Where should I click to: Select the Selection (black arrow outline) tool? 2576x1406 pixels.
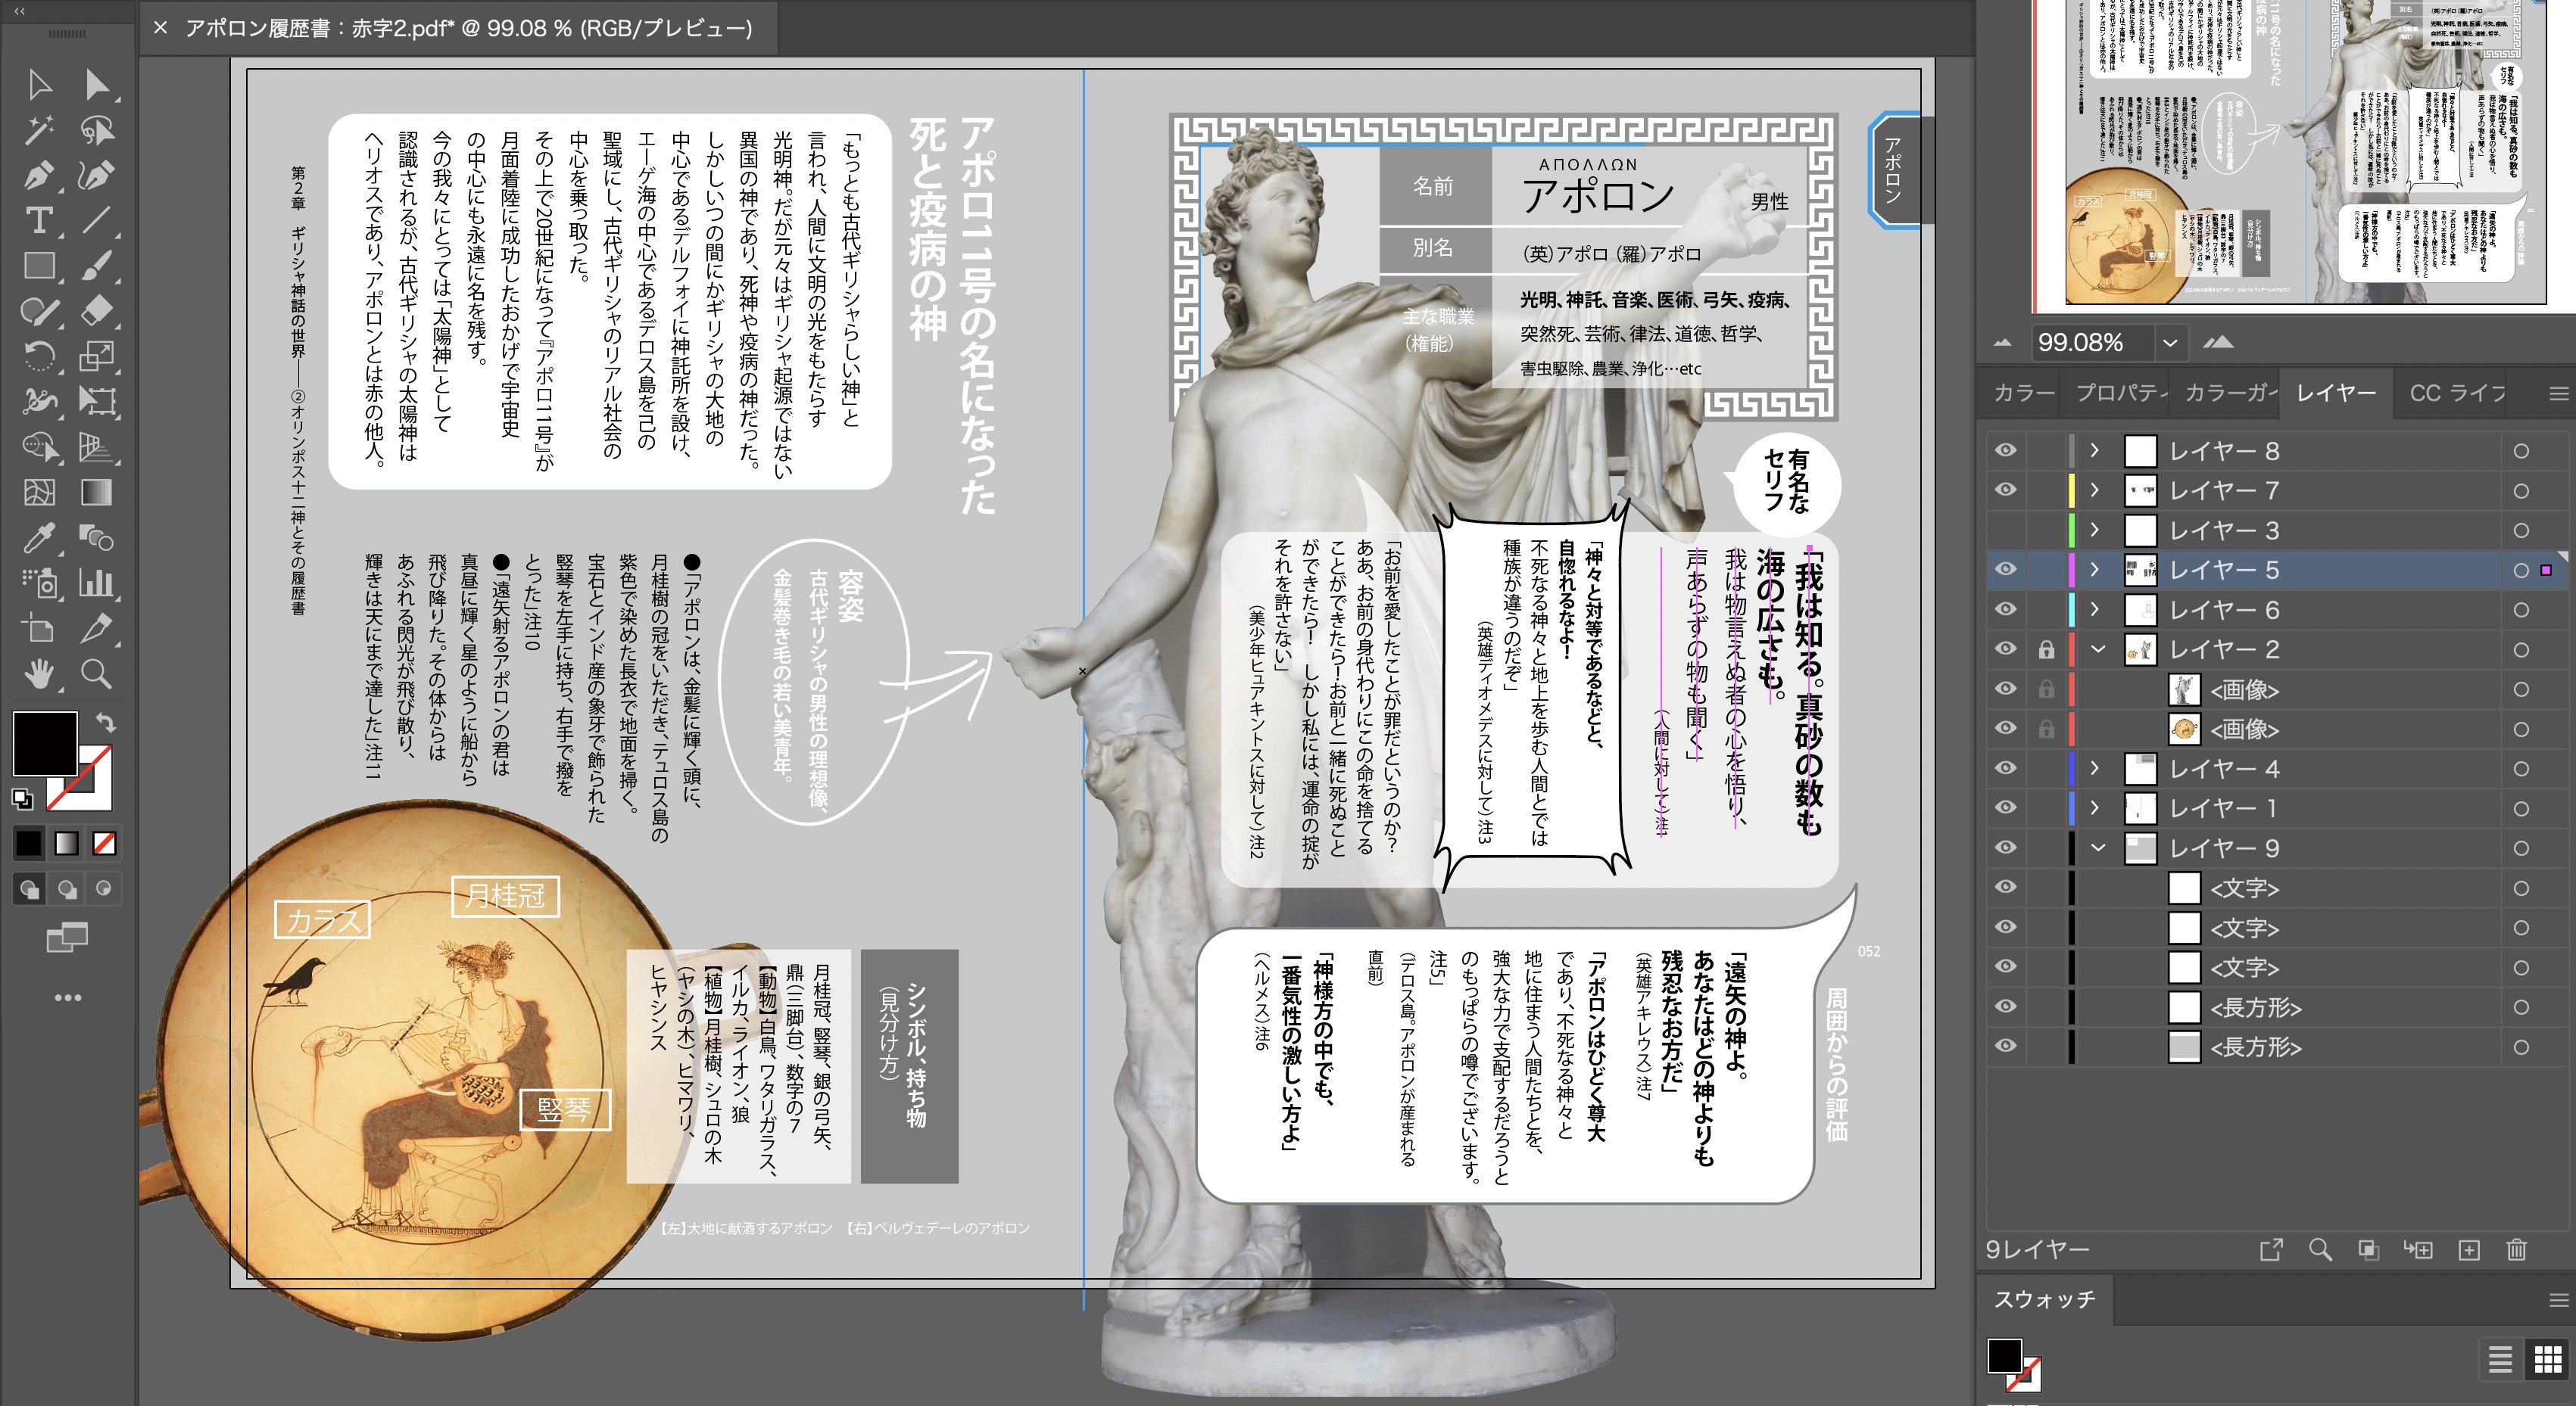click(39, 85)
